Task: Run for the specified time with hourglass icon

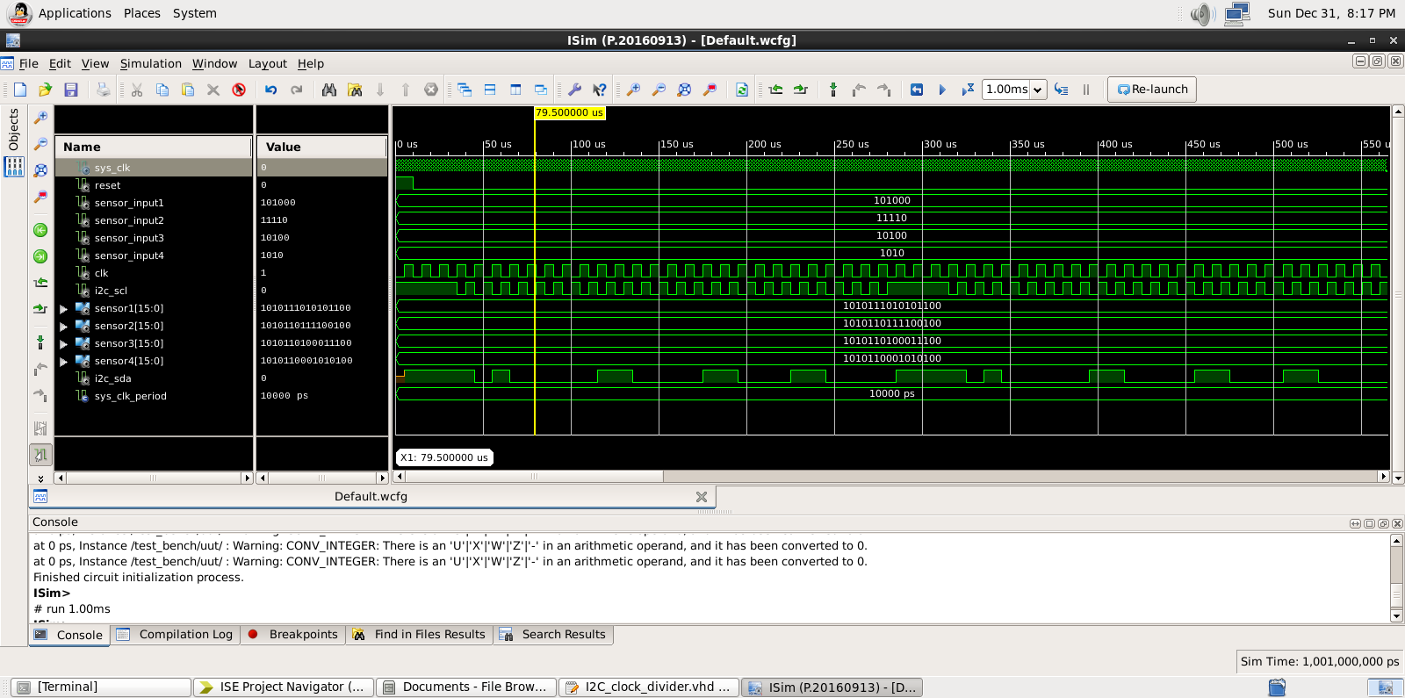Action: 968,90
